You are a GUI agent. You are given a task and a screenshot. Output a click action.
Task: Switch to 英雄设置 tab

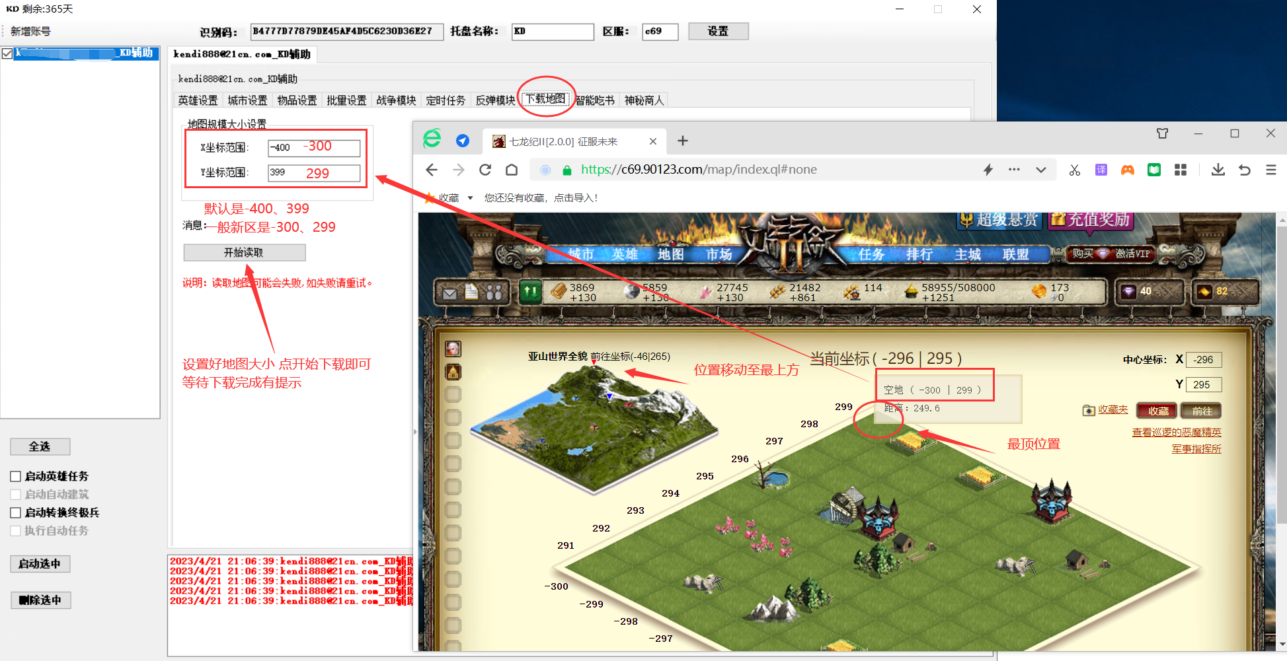198,100
